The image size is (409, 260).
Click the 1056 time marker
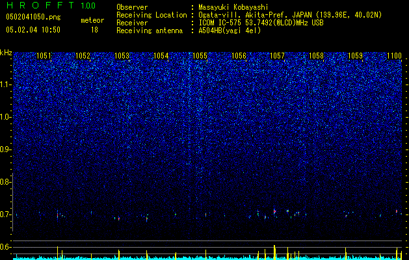click(x=239, y=56)
